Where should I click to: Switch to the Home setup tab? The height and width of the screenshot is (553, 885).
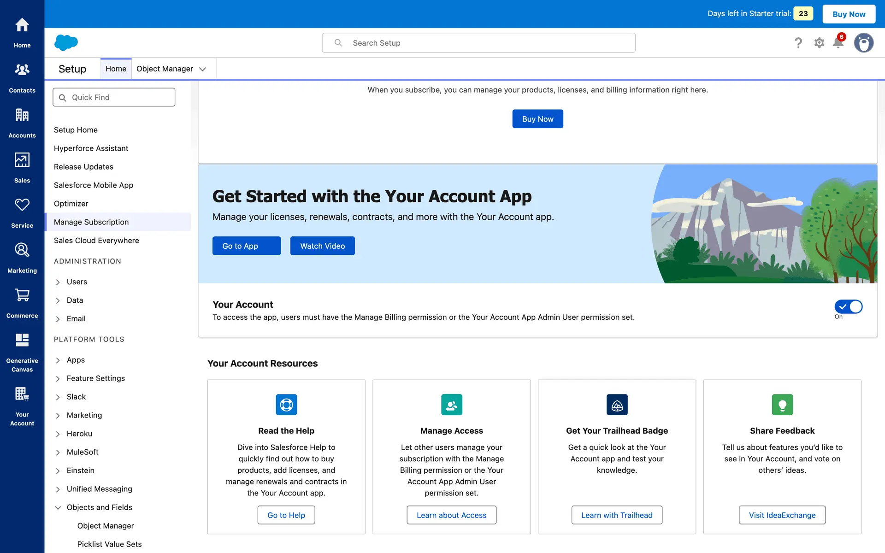[x=116, y=69]
